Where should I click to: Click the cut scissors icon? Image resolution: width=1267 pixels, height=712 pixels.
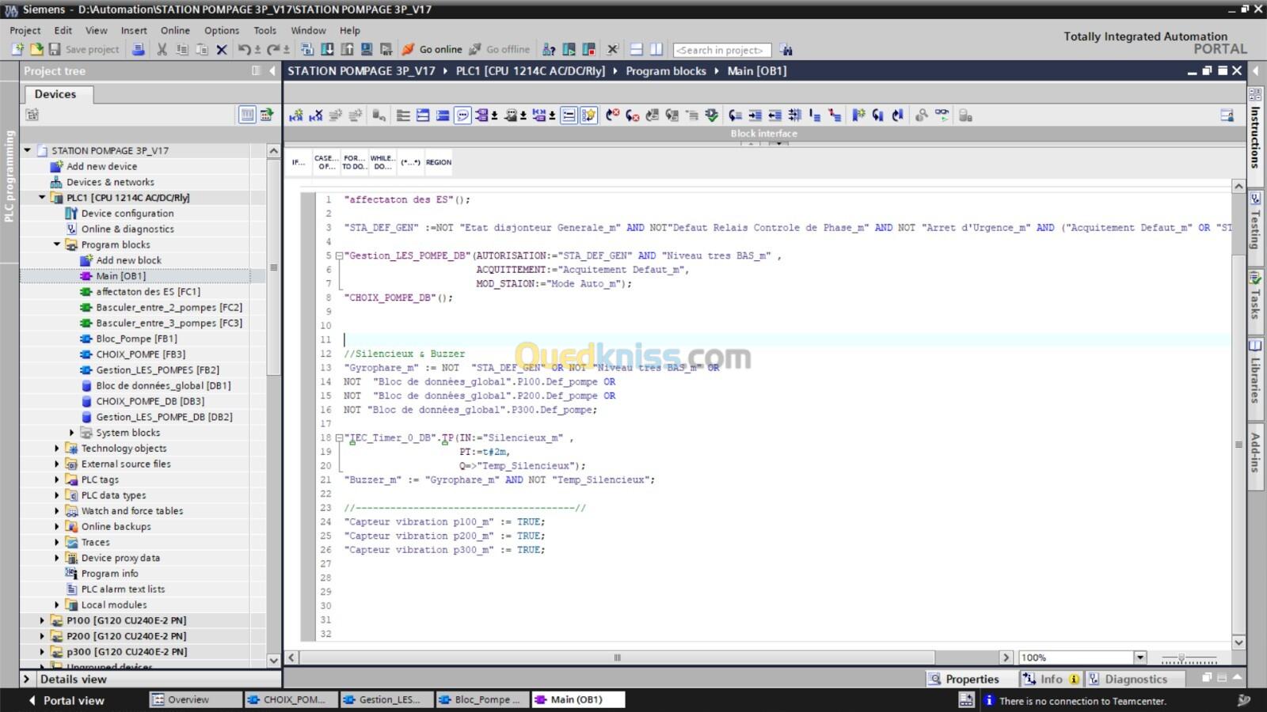click(x=162, y=49)
